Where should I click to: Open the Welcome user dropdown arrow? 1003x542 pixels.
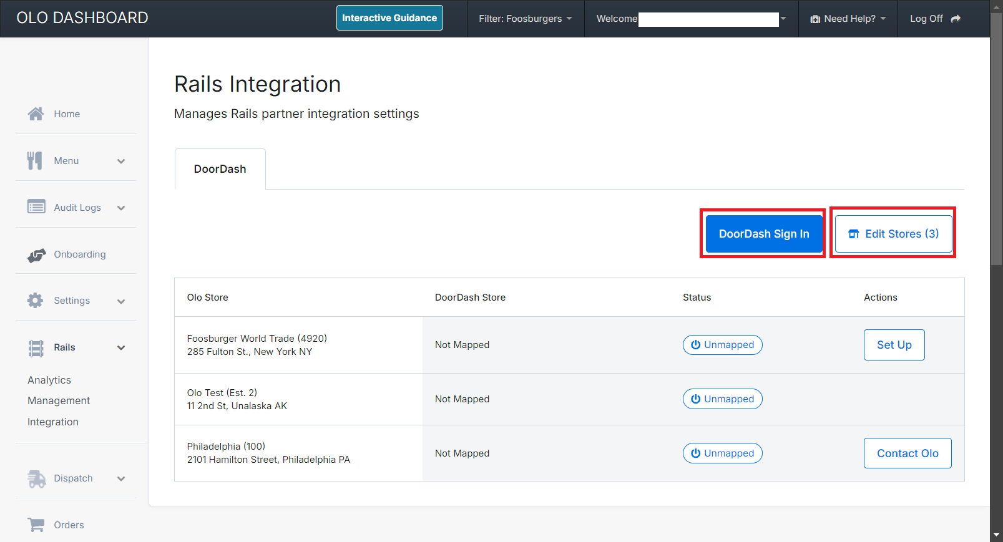[x=783, y=19]
